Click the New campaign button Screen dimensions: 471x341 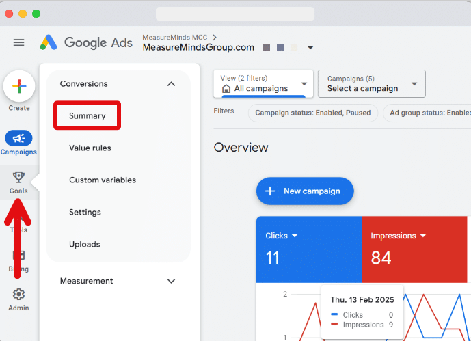(305, 191)
